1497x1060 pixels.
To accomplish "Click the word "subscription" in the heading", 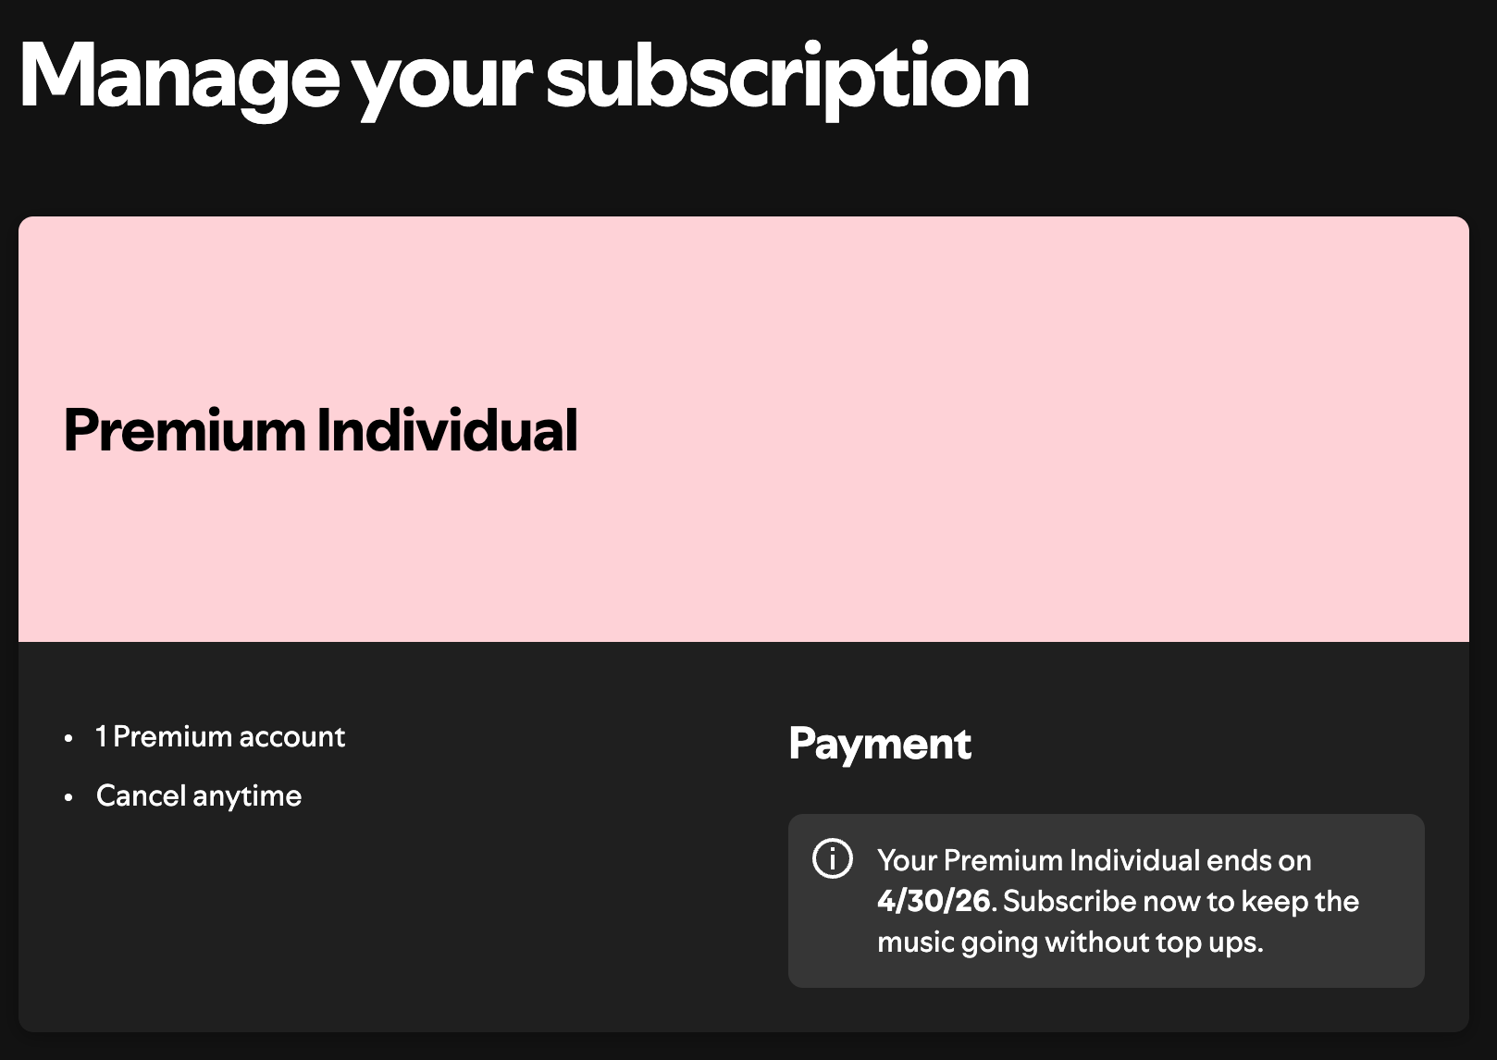I will (x=787, y=79).
